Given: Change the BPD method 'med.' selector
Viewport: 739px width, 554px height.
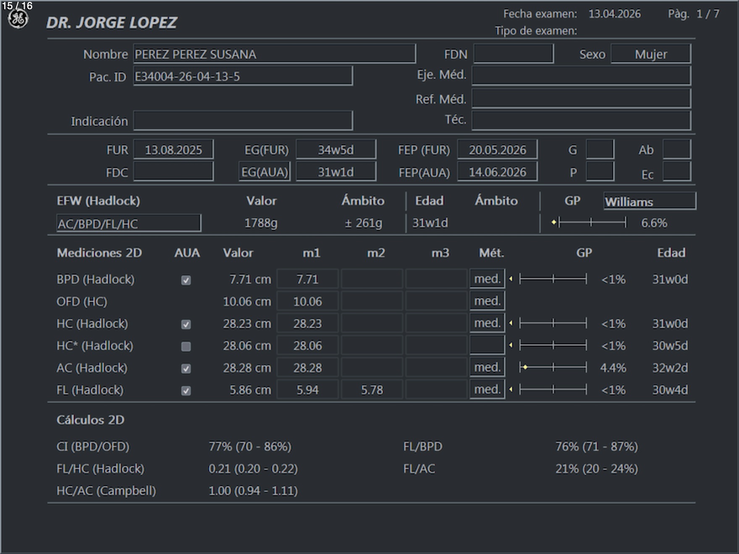Looking at the screenshot, I should [x=487, y=279].
